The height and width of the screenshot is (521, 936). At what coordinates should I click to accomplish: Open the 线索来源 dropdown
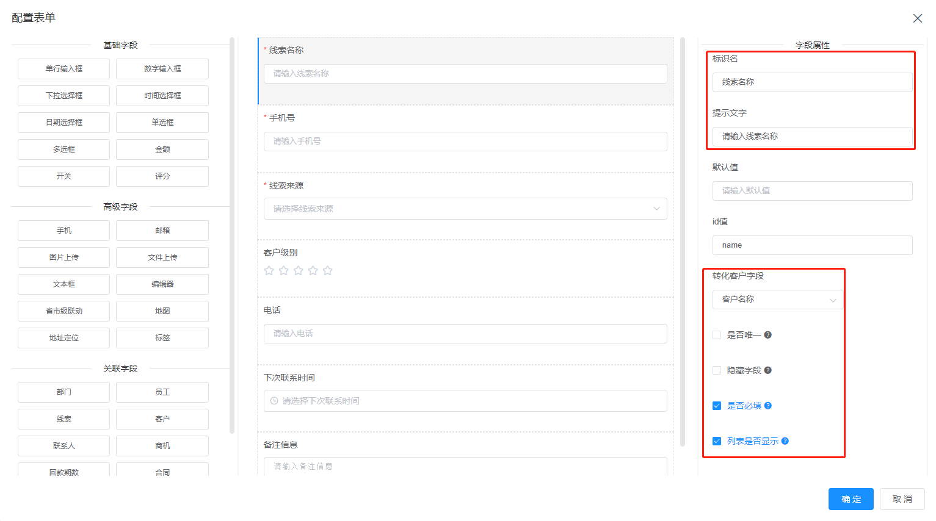(x=465, y=209)
